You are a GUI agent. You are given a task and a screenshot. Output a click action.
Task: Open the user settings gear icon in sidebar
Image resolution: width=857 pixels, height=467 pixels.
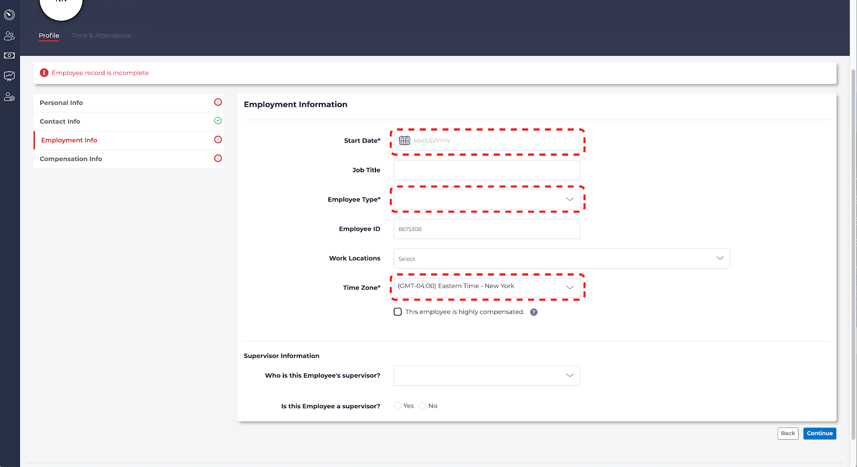(x=9, y=97)
